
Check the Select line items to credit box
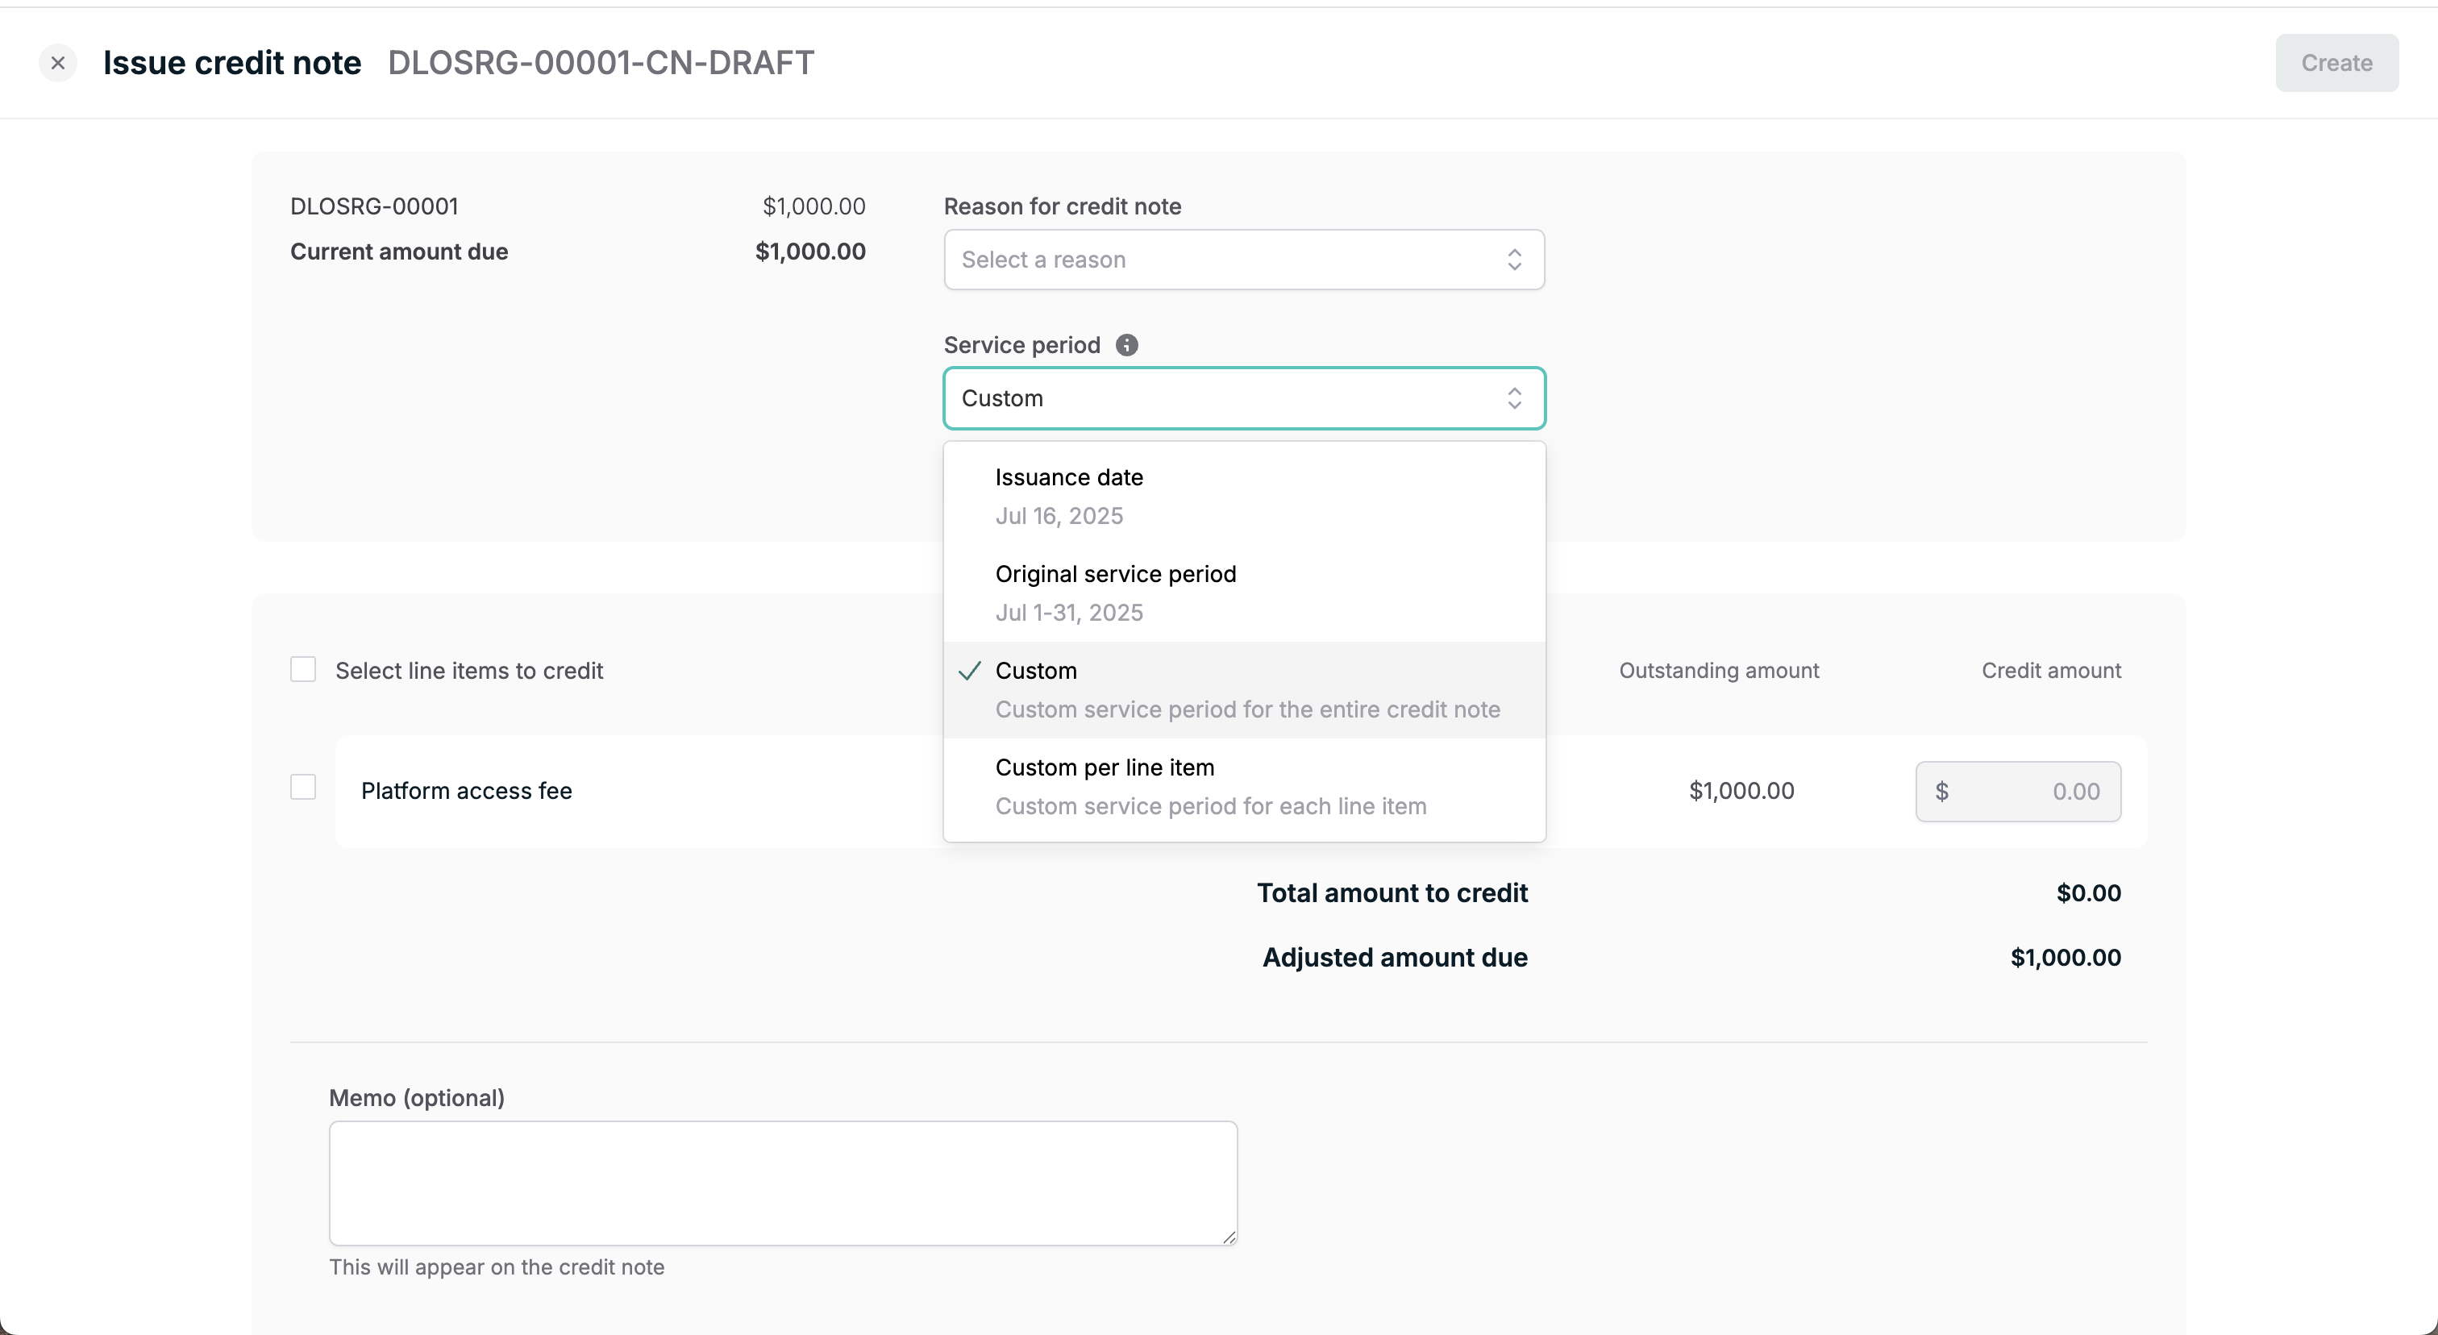tap(303, 670)
